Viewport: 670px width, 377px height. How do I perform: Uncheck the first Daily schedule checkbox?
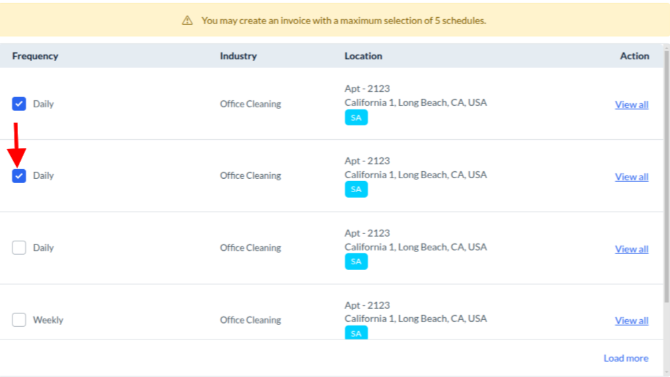pos(19,104)
